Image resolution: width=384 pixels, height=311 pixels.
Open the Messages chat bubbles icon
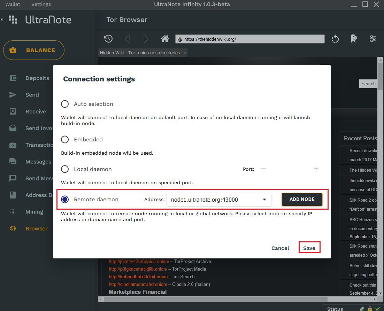tap(13, 162)
